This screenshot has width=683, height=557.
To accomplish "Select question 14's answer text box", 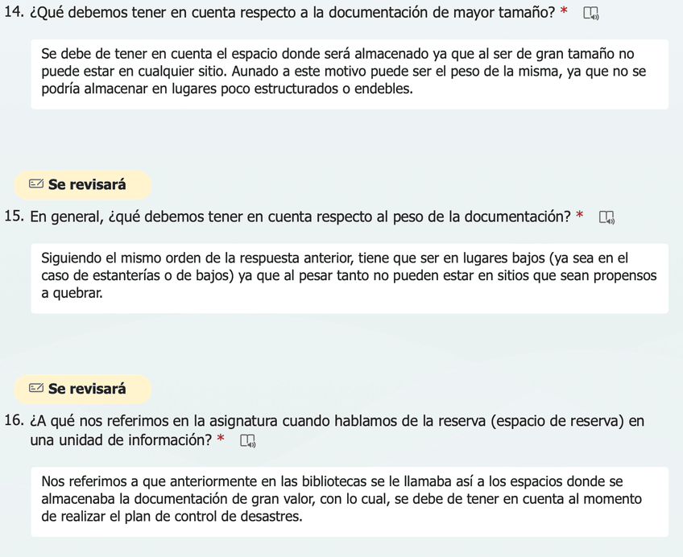I will pyautogui.click(x=350, y=74).
